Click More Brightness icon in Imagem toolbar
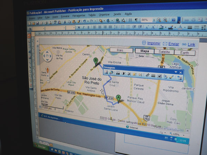The width and height of the screenshot is (207, 155). point(135,74)
